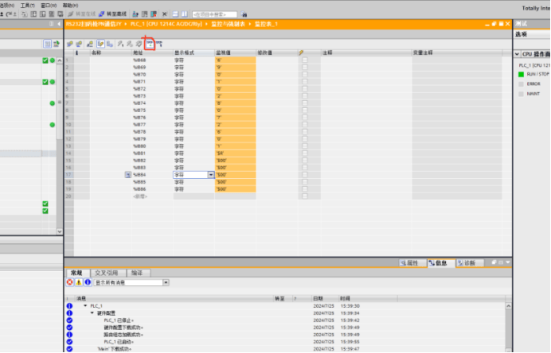Open the display format dropdown in row 17
Screen dimensions: 551x353
(x=211, y=175)
